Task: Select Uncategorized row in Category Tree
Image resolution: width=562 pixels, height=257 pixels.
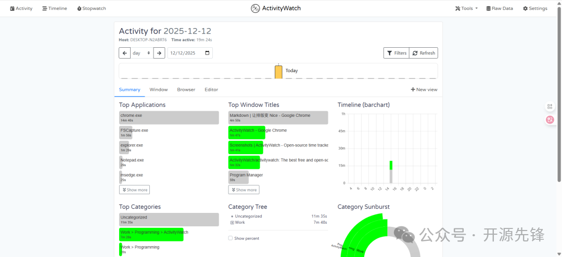Action: pyautogui.click(x=279, y=217)
